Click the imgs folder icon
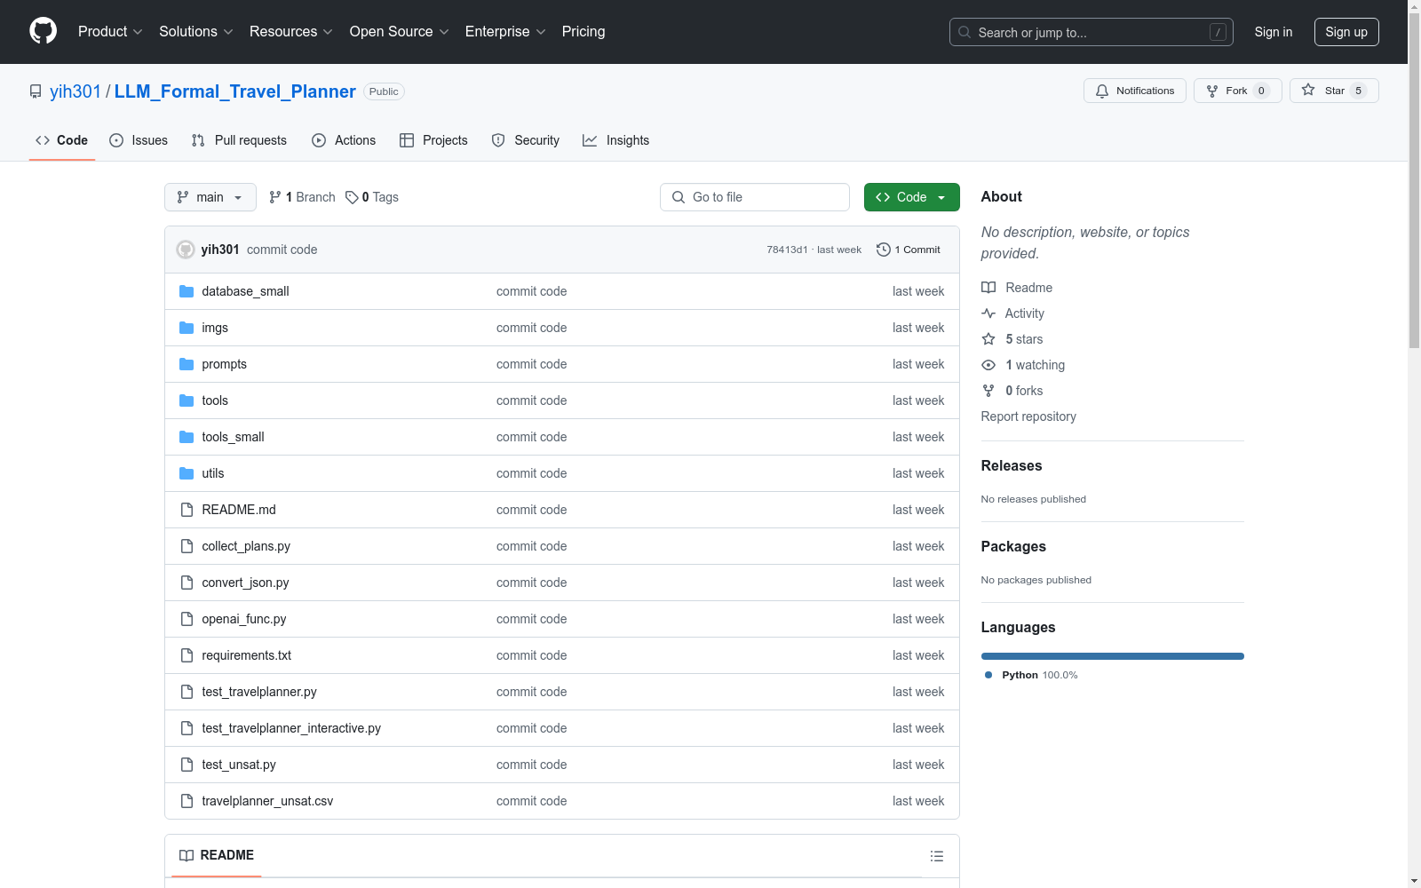This screenshot has width=1421, height=888. point(187,328)
